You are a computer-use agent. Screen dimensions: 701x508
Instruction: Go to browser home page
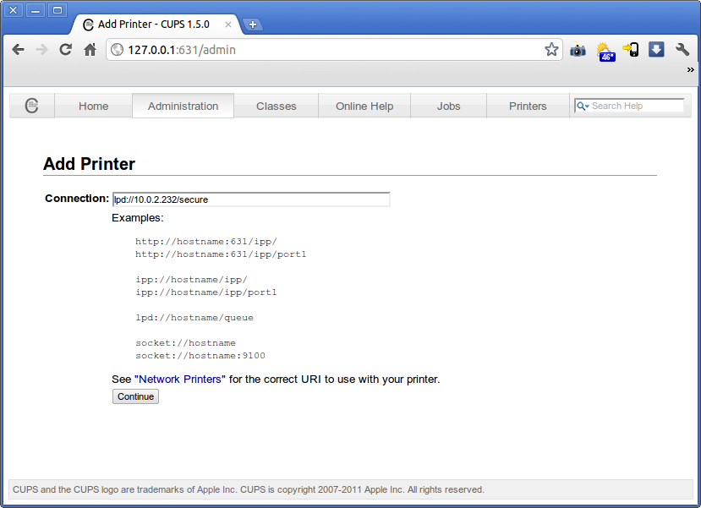pos(90,50)
